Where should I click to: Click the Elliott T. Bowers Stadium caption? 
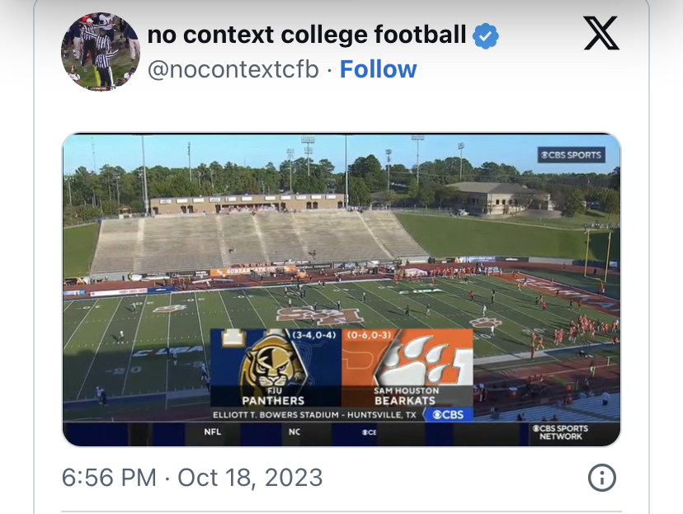(x=313, y=414)
